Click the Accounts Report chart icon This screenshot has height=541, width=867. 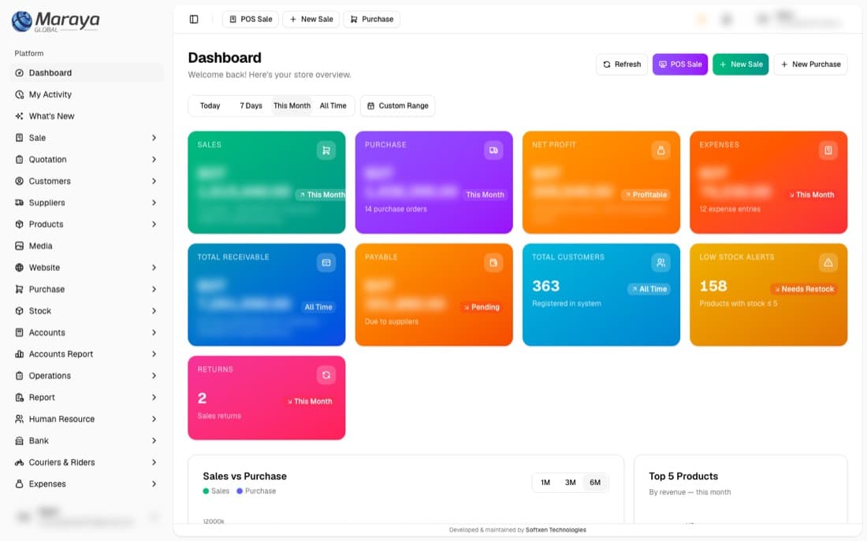20,354
